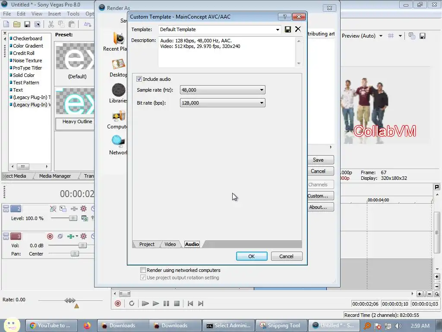The image size is (442, 332).
Task: Open Firefox from the taskbar
Action: pos(87,326)
